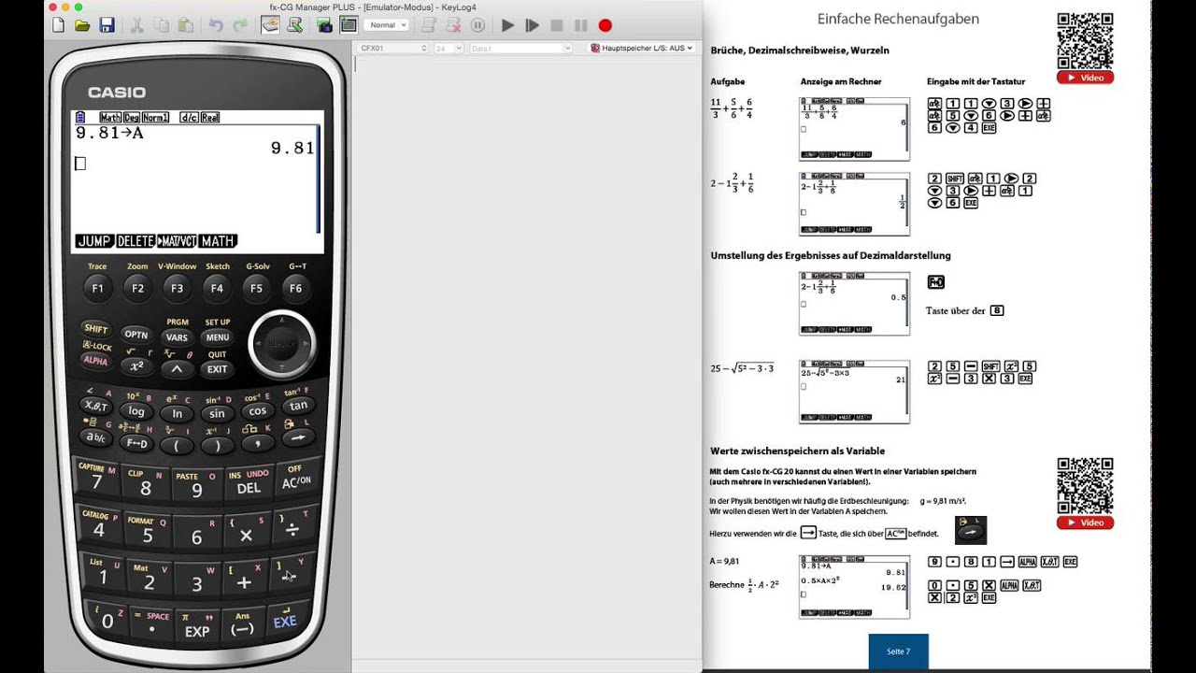The image size is (1196, 673).
Task: Click the sin key
Action: pos(217,413)
